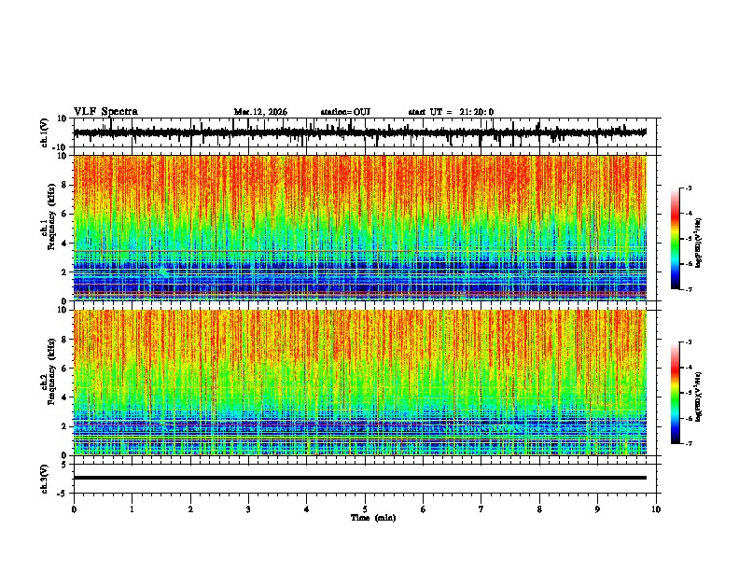
Task: Click time-axis tick label "6"
Action: (x=423, y=509)
